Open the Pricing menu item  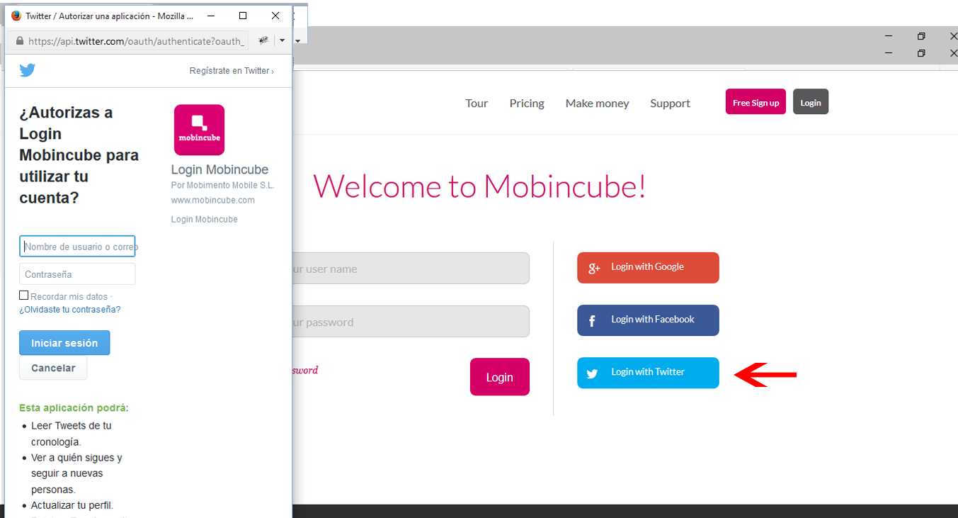tap(527, 103)
